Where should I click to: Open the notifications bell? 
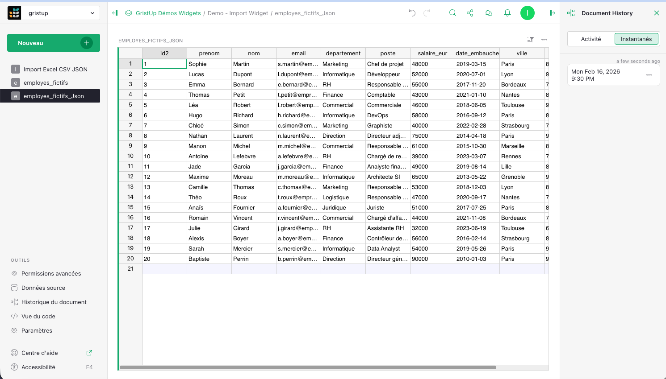[x=507, y=13]
